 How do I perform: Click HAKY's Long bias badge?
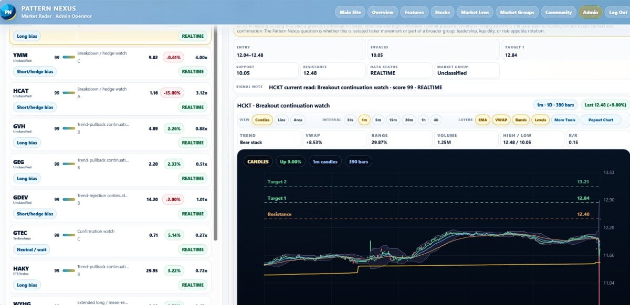[x=27, y=286]
